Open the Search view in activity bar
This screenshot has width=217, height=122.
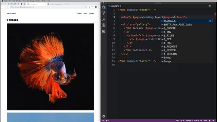[104, 19]
